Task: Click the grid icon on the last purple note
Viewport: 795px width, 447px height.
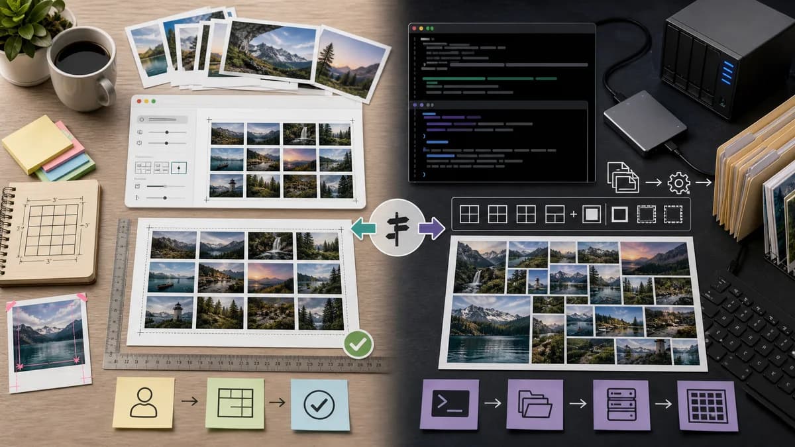Action: tap(707, 405)
